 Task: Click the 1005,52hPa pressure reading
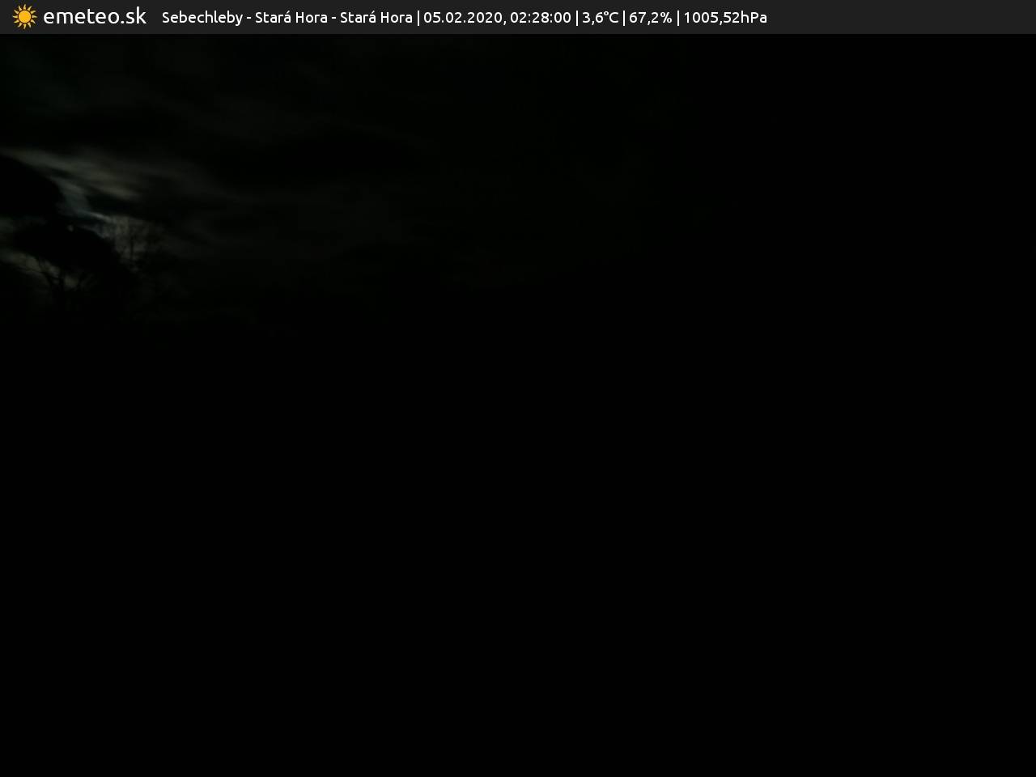[724, 18]
